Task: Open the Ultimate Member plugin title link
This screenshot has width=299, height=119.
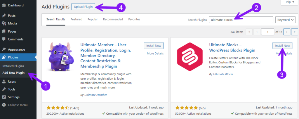Action: pyautogui.click(x=106, y=56)
